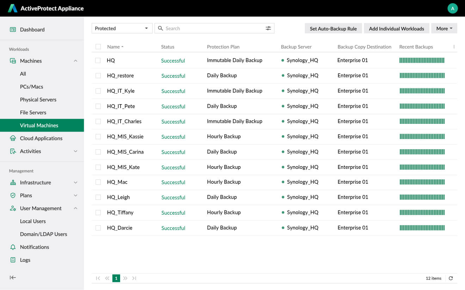Viewport: 465px width, 290px height.
Task: Click Add Individual Workloads button
Action: [x=396, y=29]
